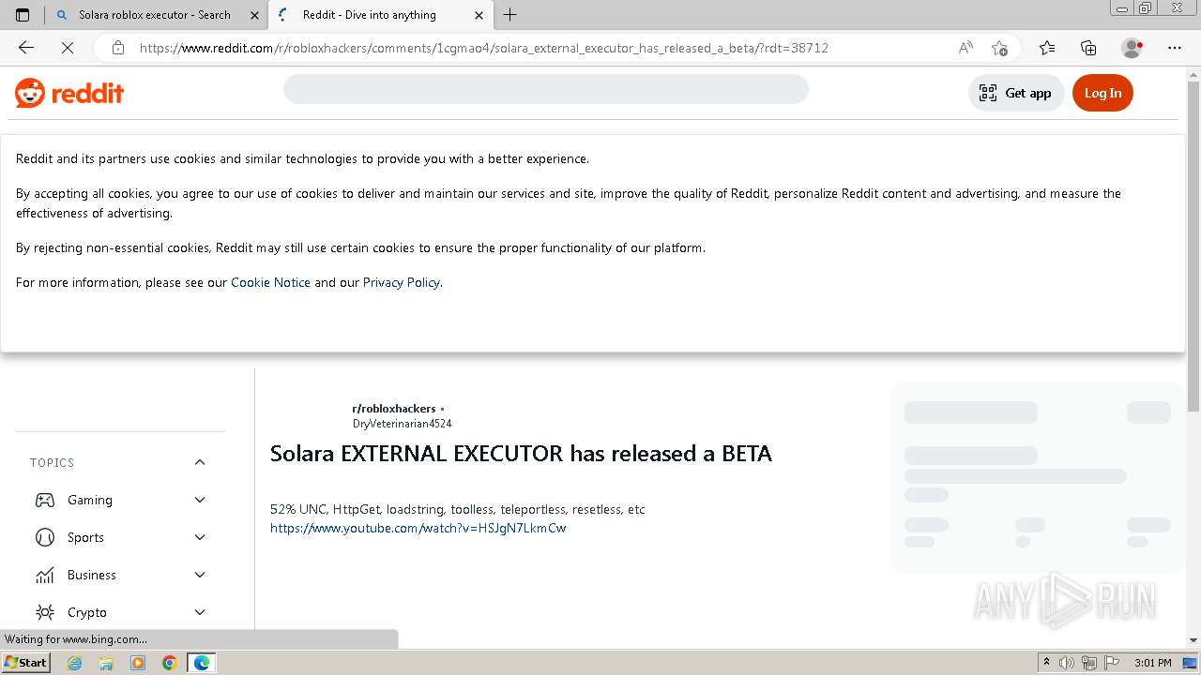Click the Log In button
Image resolution: width=1201 pixels, height=675 pixels.
1102,93
